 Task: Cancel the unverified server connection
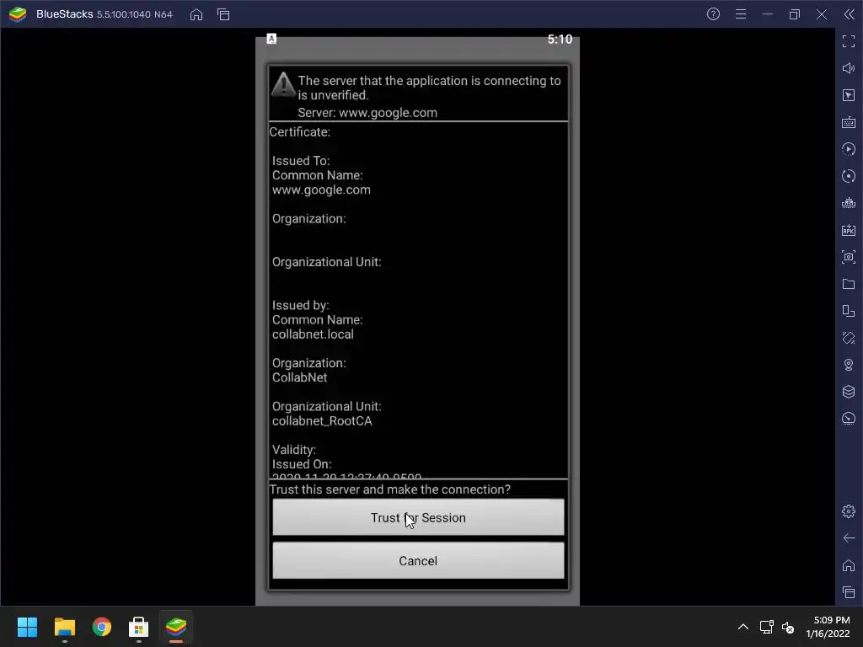click(x=418, y=560)
